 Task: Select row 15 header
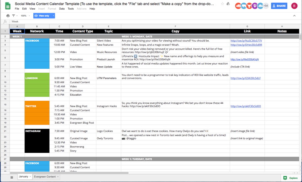click(5, 105)
